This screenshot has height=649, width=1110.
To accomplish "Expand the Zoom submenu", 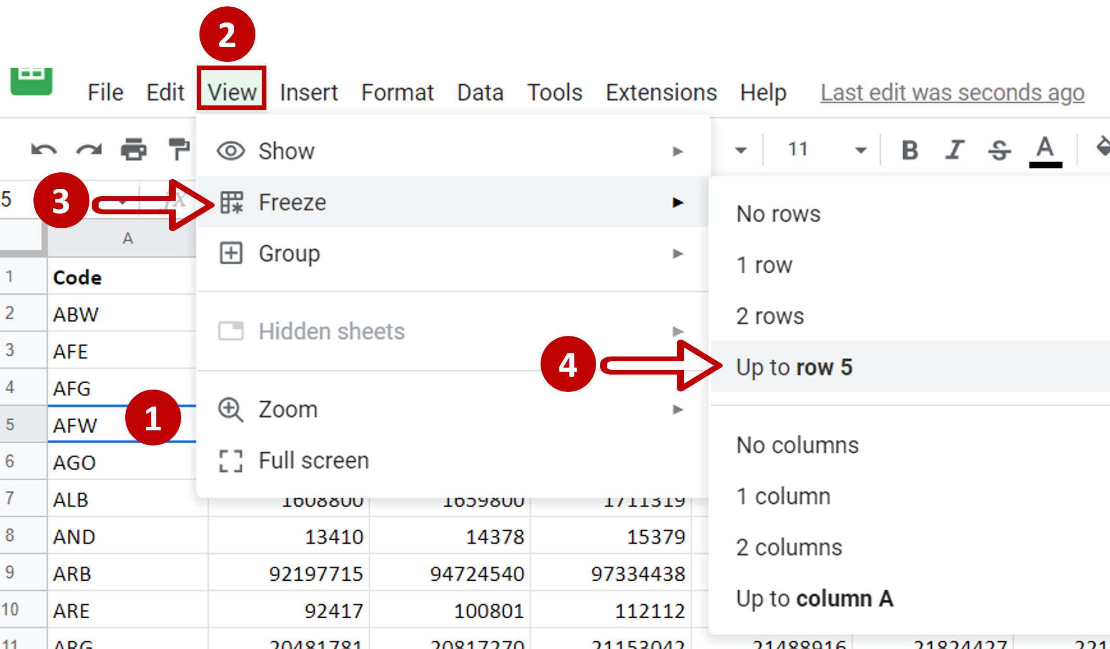I will tap(452, 409).
